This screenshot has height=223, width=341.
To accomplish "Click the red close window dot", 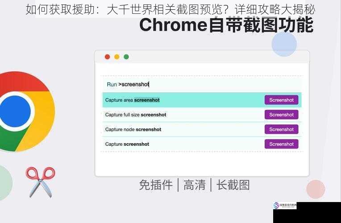I will (107, 57).
